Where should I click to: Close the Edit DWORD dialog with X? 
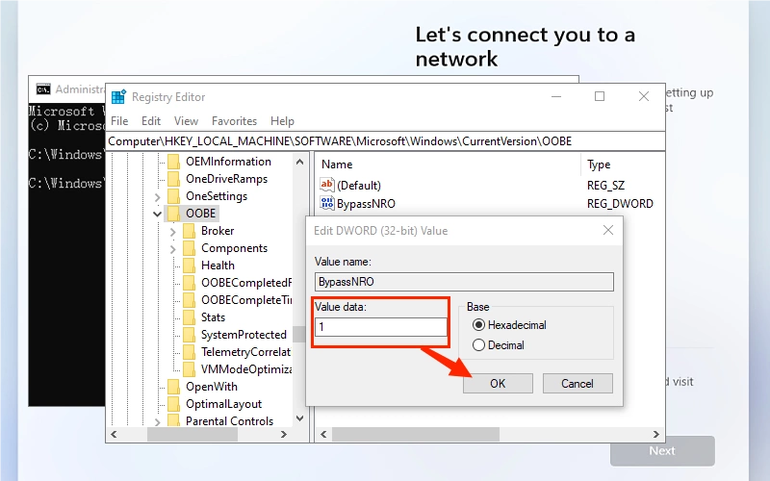[x=608, y=230]
